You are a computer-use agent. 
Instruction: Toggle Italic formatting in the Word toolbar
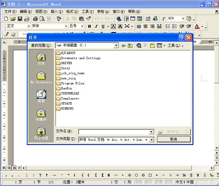click(96, 26)
